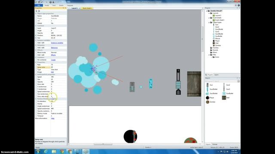The width and height of the screenshot is (275, 154).
Task: Open File Explorer from taskbar
Action: pyautogui.click(x=54, y=151)
